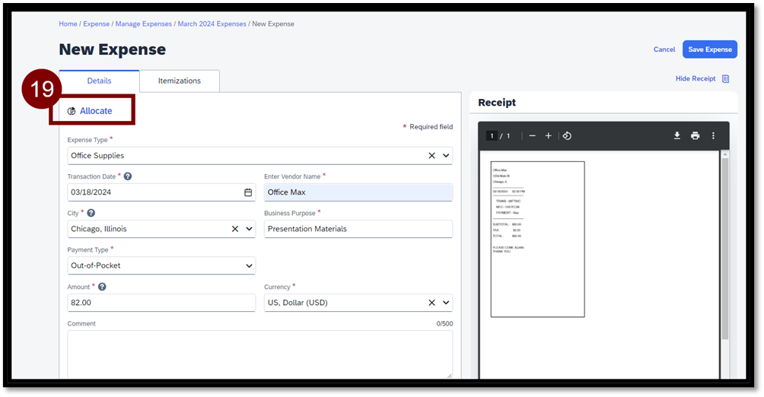Screen dimensions: 764x397
Task: Click the Save Expense button
Action: [709, 49]
